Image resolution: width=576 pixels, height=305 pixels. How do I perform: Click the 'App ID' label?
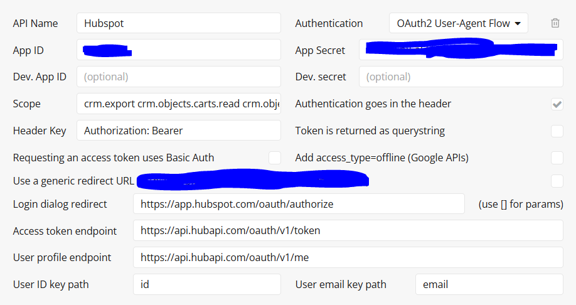coord(28,50)
